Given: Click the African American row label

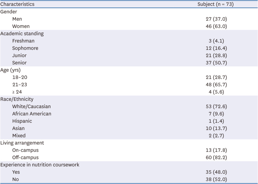Looking at the screenshot, I should click(32, 114).
